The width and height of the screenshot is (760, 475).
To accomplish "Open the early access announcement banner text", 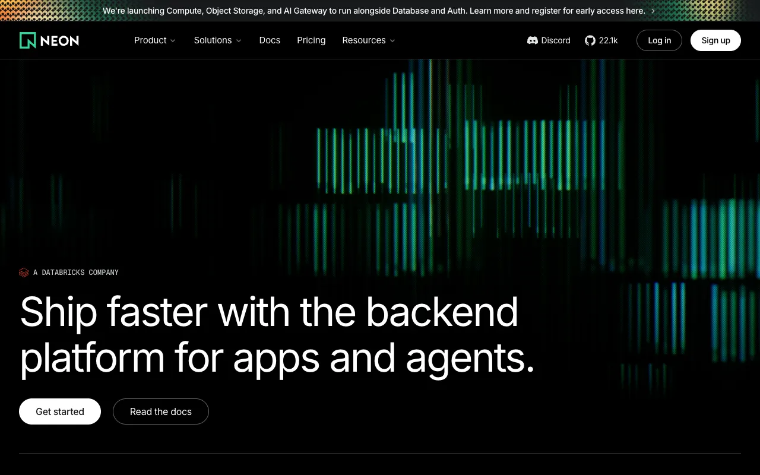I will coord(374,11).
